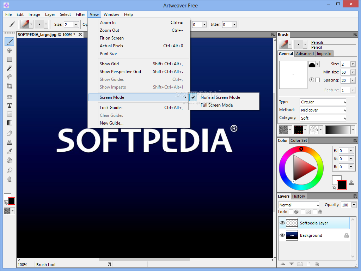Viewport: 361px width, 271px height.
Task: Hide the Background layer with eye icon
Action: point(282,235)
